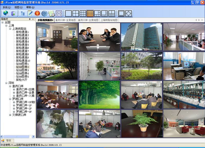
Task: Pin the 导航栏 panel with pushpin
Action: tap(29, 19)
